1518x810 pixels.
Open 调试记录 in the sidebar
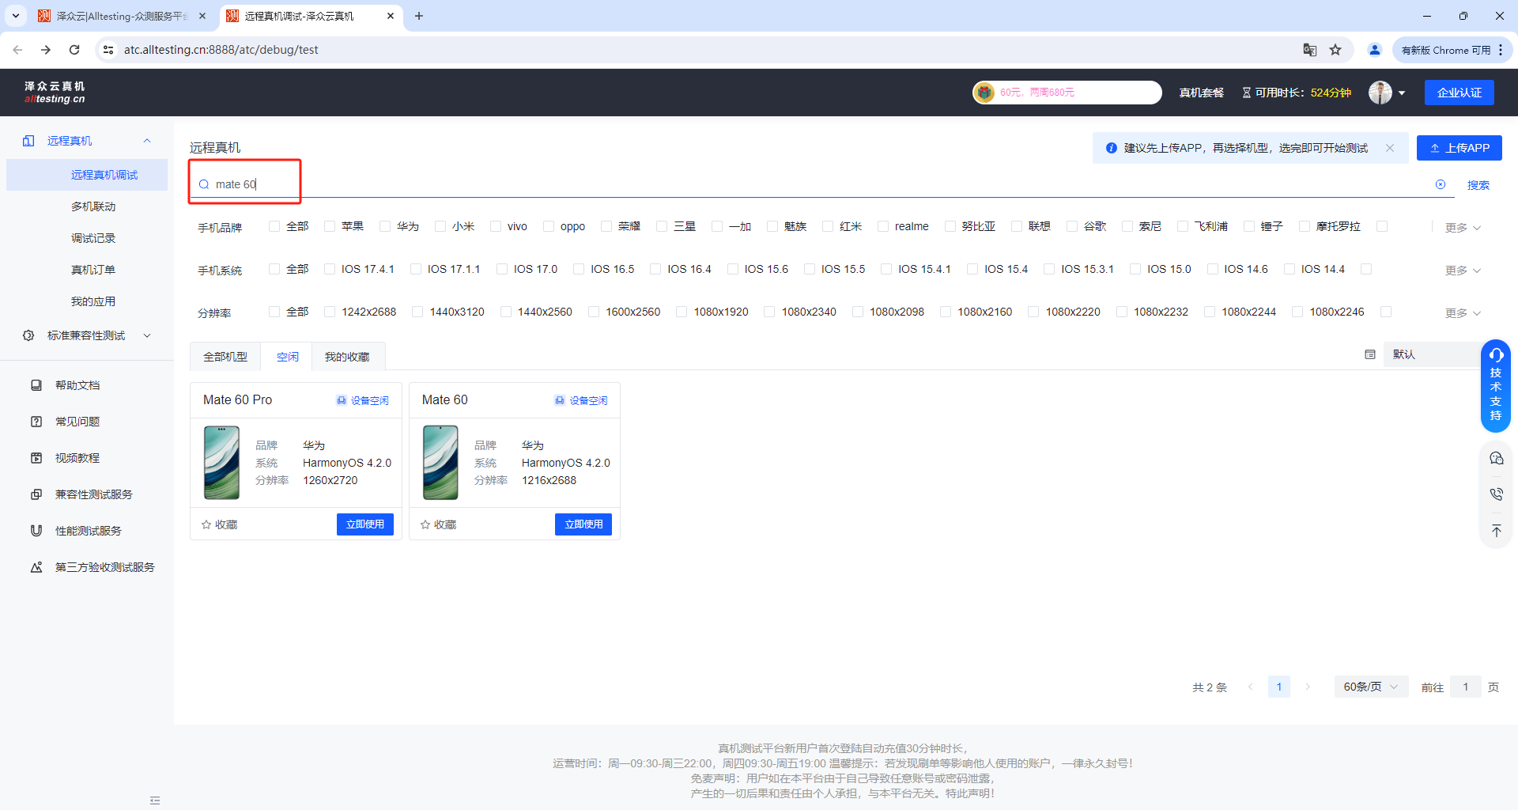tap(93, 238)
